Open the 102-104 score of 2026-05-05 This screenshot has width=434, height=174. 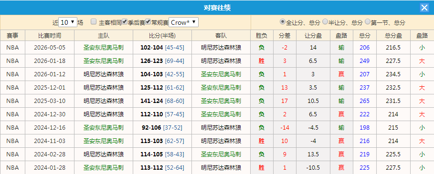pyautogui.click(x=152, y=48)
